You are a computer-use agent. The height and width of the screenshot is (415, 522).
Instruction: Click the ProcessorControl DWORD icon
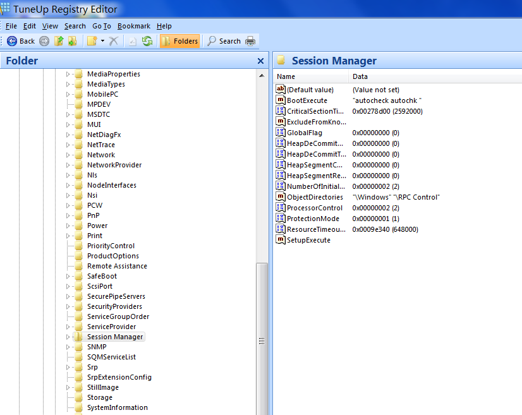281,207
